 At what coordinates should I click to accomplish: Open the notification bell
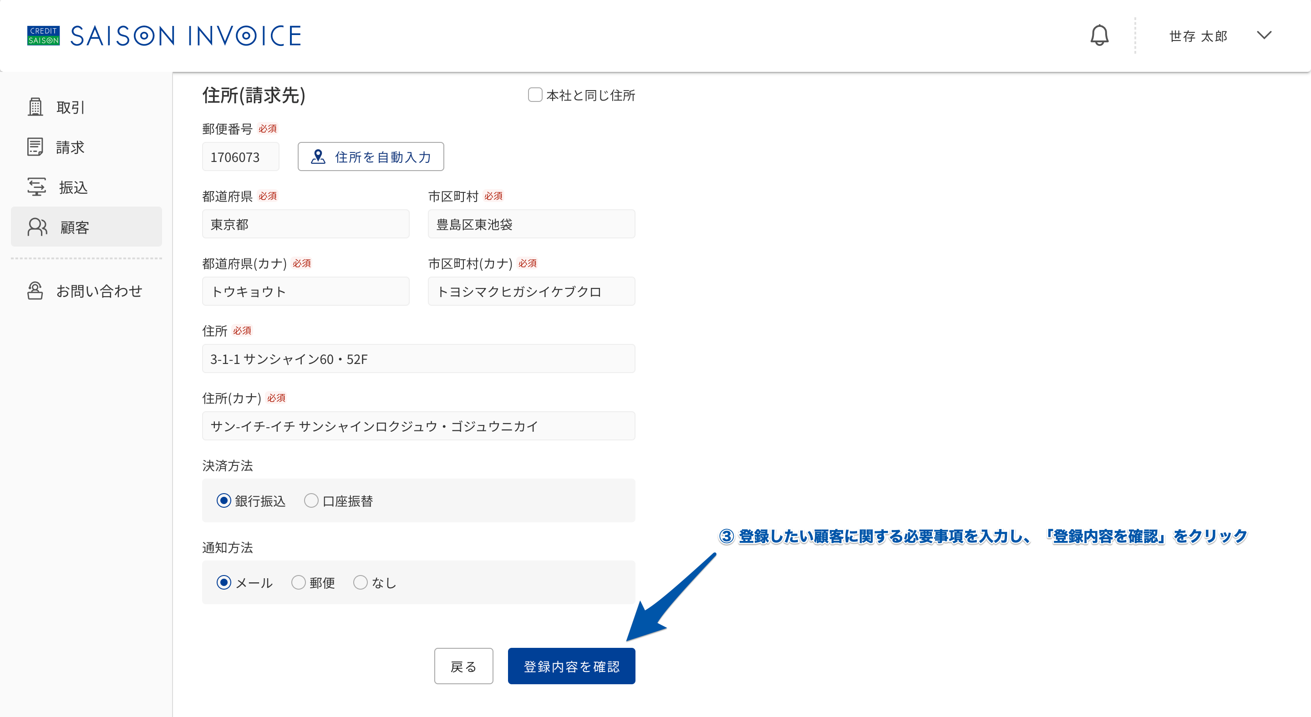click(x=1099, y=35)
